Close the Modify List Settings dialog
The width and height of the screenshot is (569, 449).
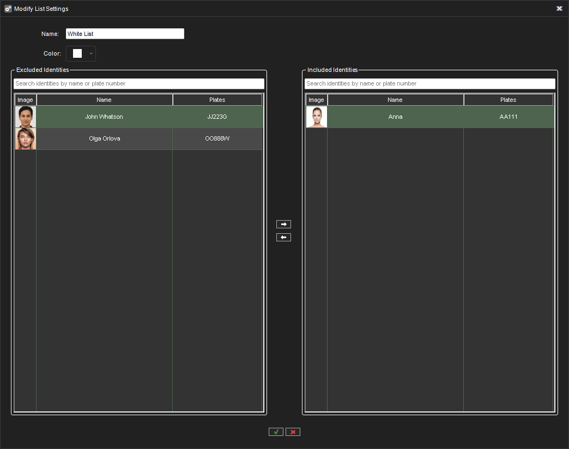pos(559,9)
